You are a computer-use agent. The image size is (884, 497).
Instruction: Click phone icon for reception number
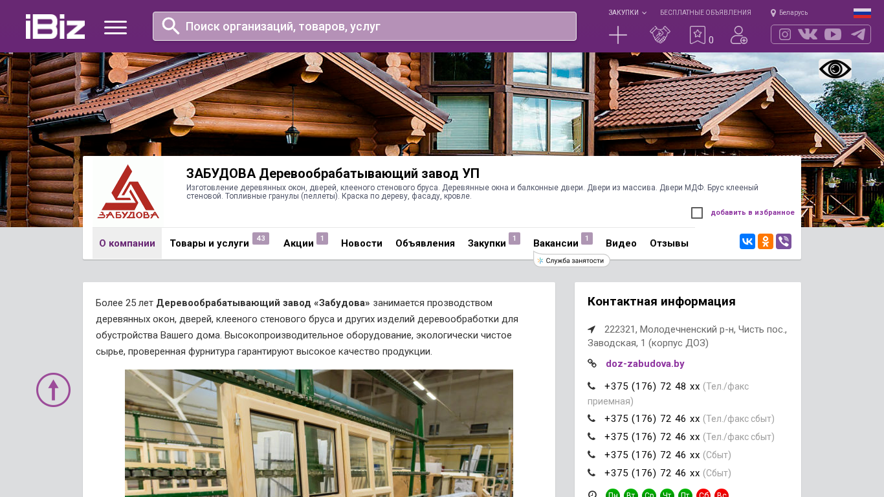[x=591, y=386]
